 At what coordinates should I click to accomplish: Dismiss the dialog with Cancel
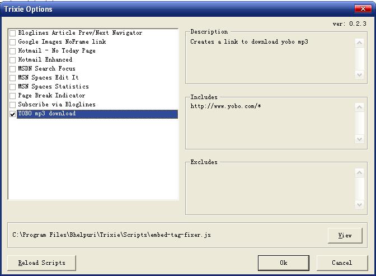tap(342, 263)
